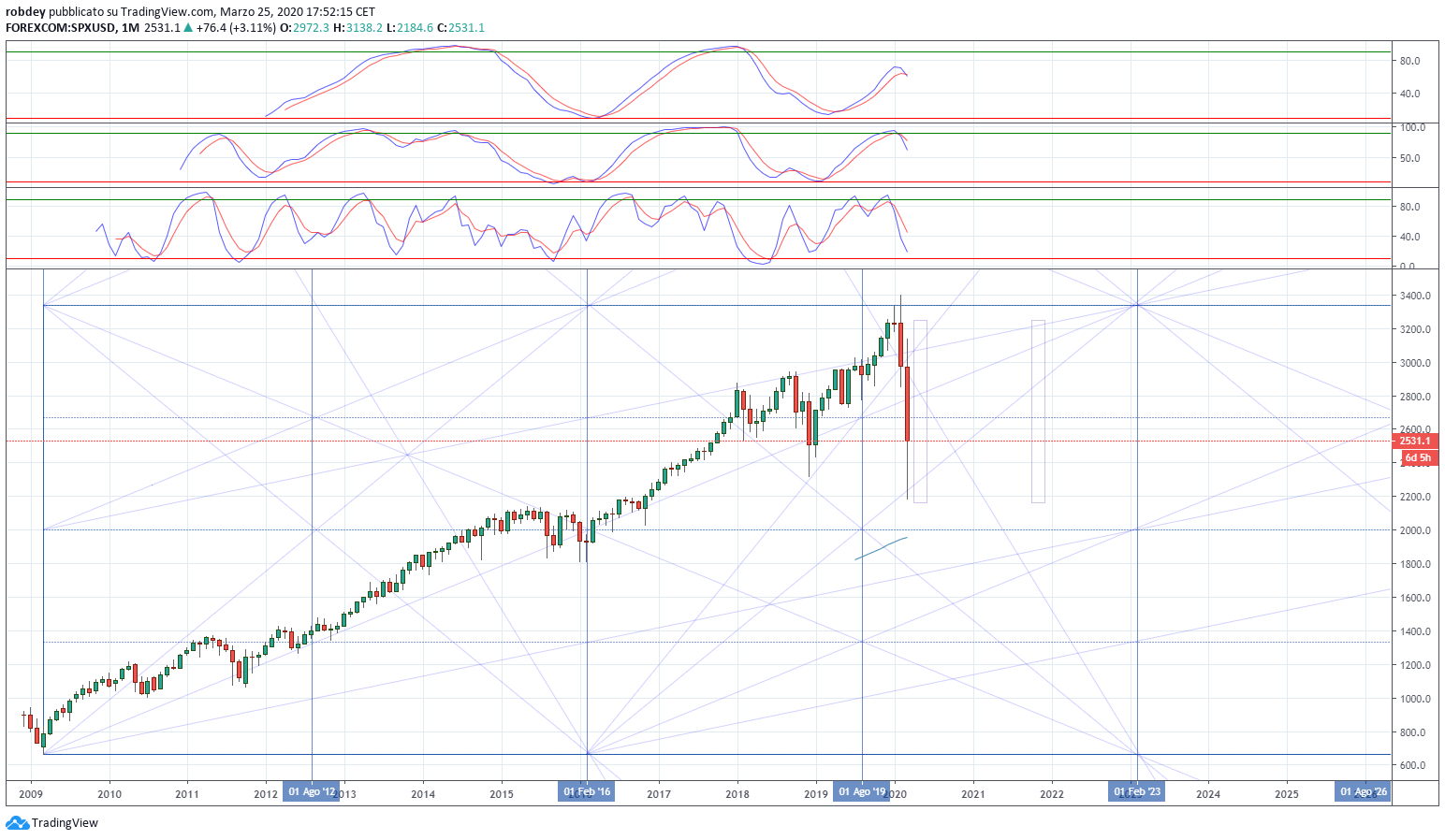The height and width of the screenshot is (840, 1445).
Task: Click the 3400.0 price axis label
Action: pyautogui.click(x=1415, y=297)
